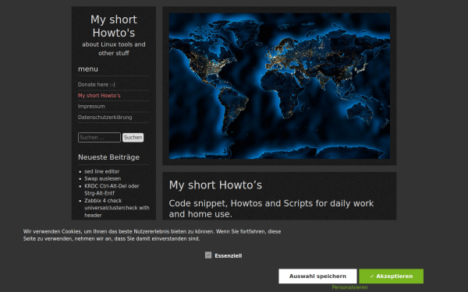468x292 pixels.
Task: Click the Suchen search button
Action: point(133,137)
